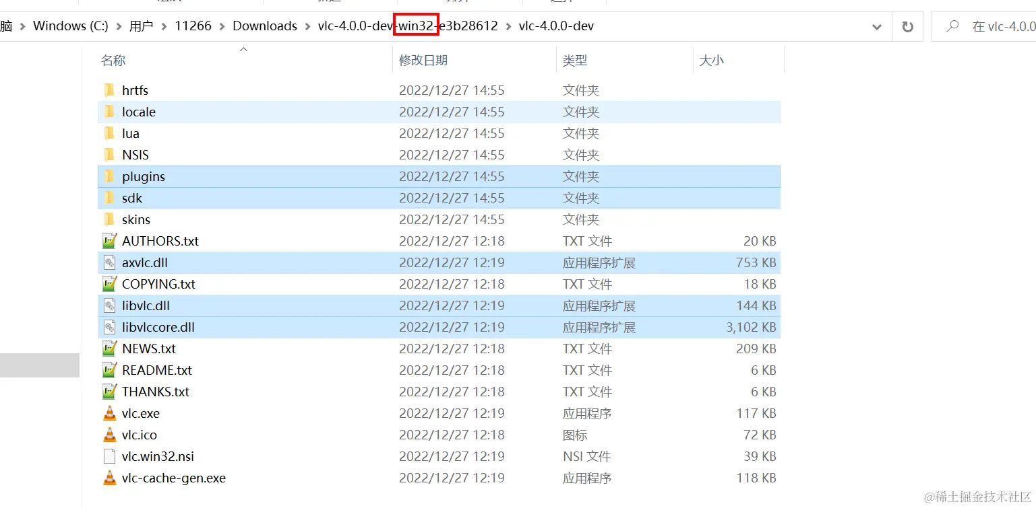Click the libvlccore.dll file icon
The width and height of the screenshot is (1036, 508).
109,327
